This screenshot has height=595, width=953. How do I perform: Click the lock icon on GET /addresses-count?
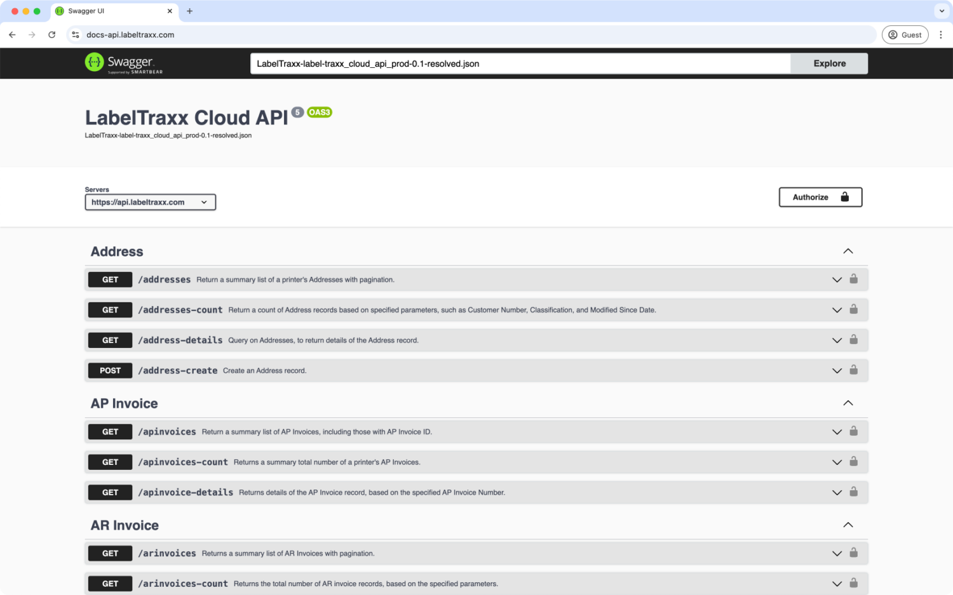pyautogui.click(x=854, y=310)
